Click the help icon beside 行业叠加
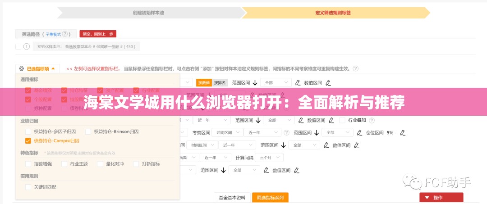This screenshot has width=487, height=204. coord(372,120)
